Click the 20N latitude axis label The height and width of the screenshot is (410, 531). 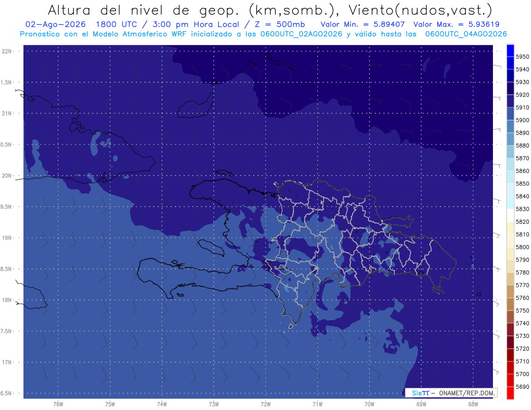click(6, 176)
